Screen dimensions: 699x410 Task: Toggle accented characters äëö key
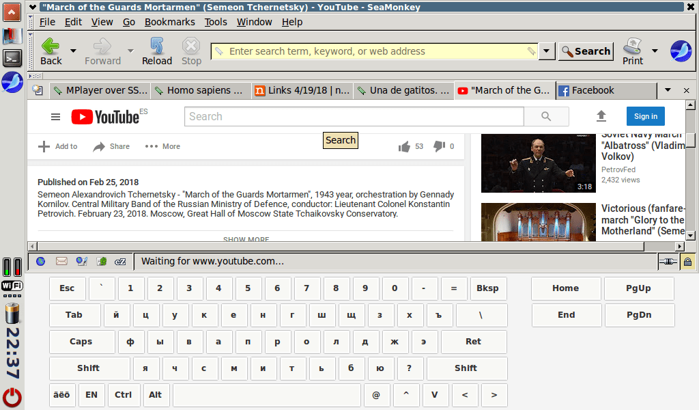click(x=62, y=395)
